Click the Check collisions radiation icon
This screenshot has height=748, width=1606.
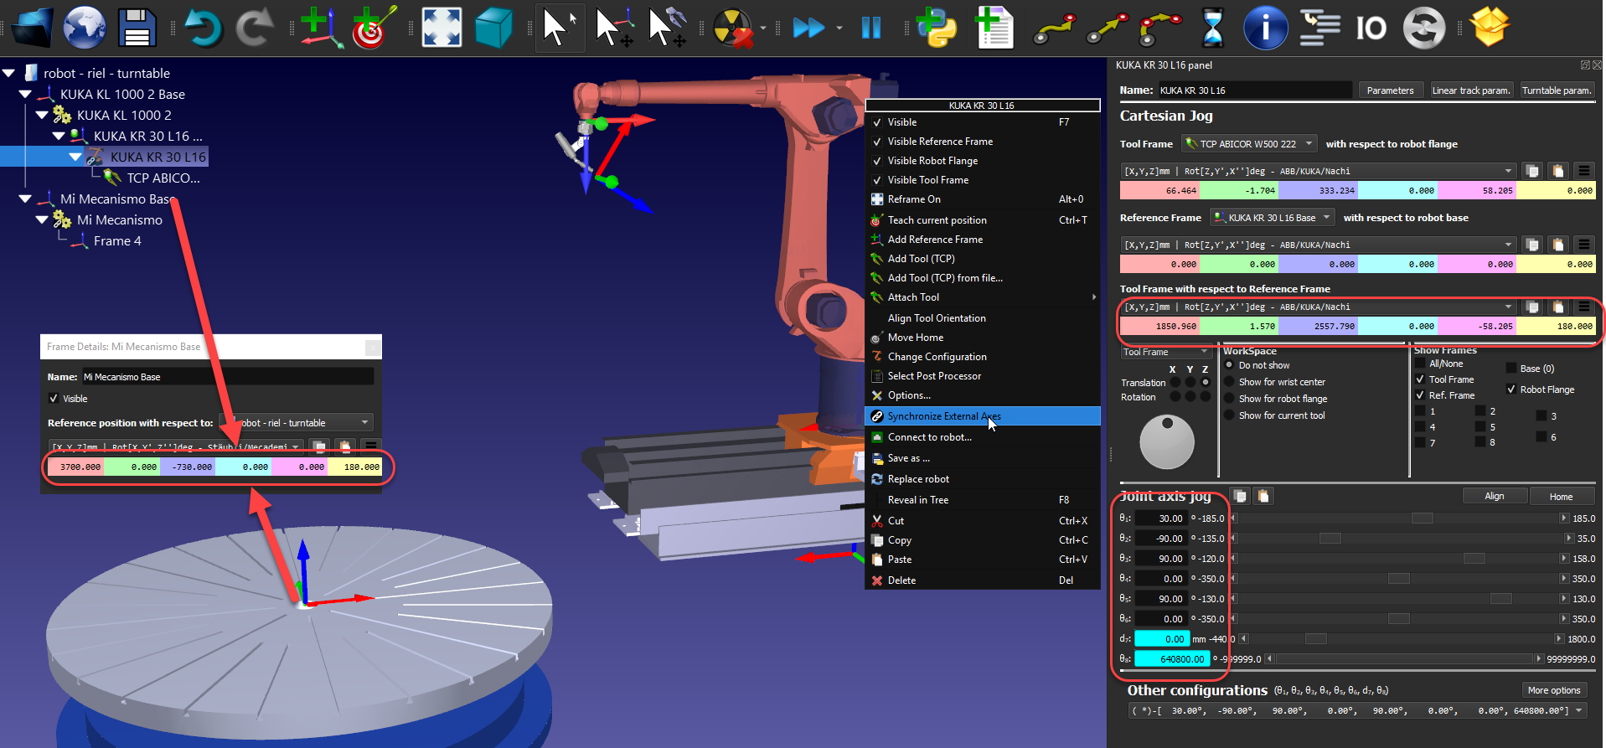(x=732, y=28)
